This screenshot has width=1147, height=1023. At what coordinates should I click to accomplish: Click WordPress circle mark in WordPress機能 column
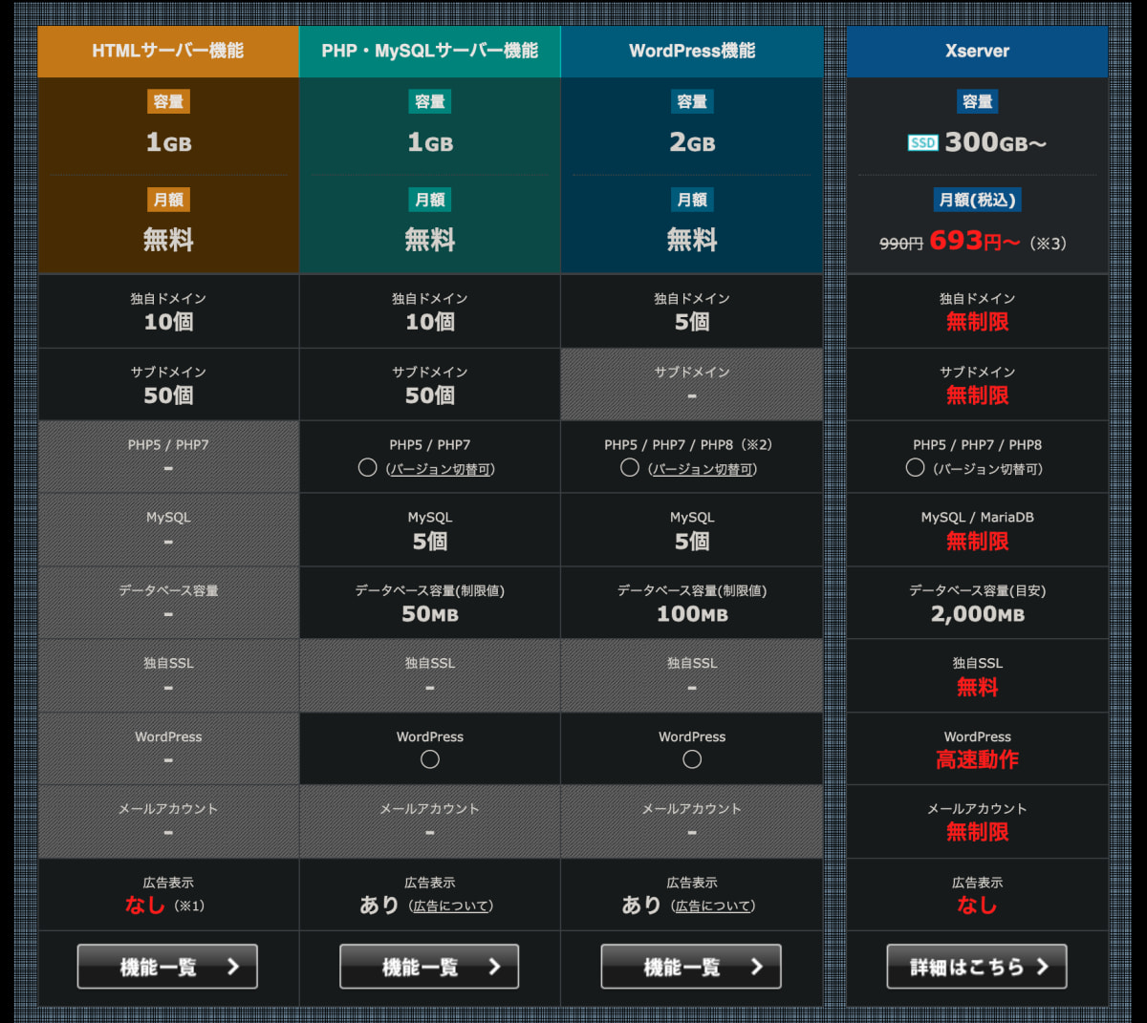tap(692, 759)
